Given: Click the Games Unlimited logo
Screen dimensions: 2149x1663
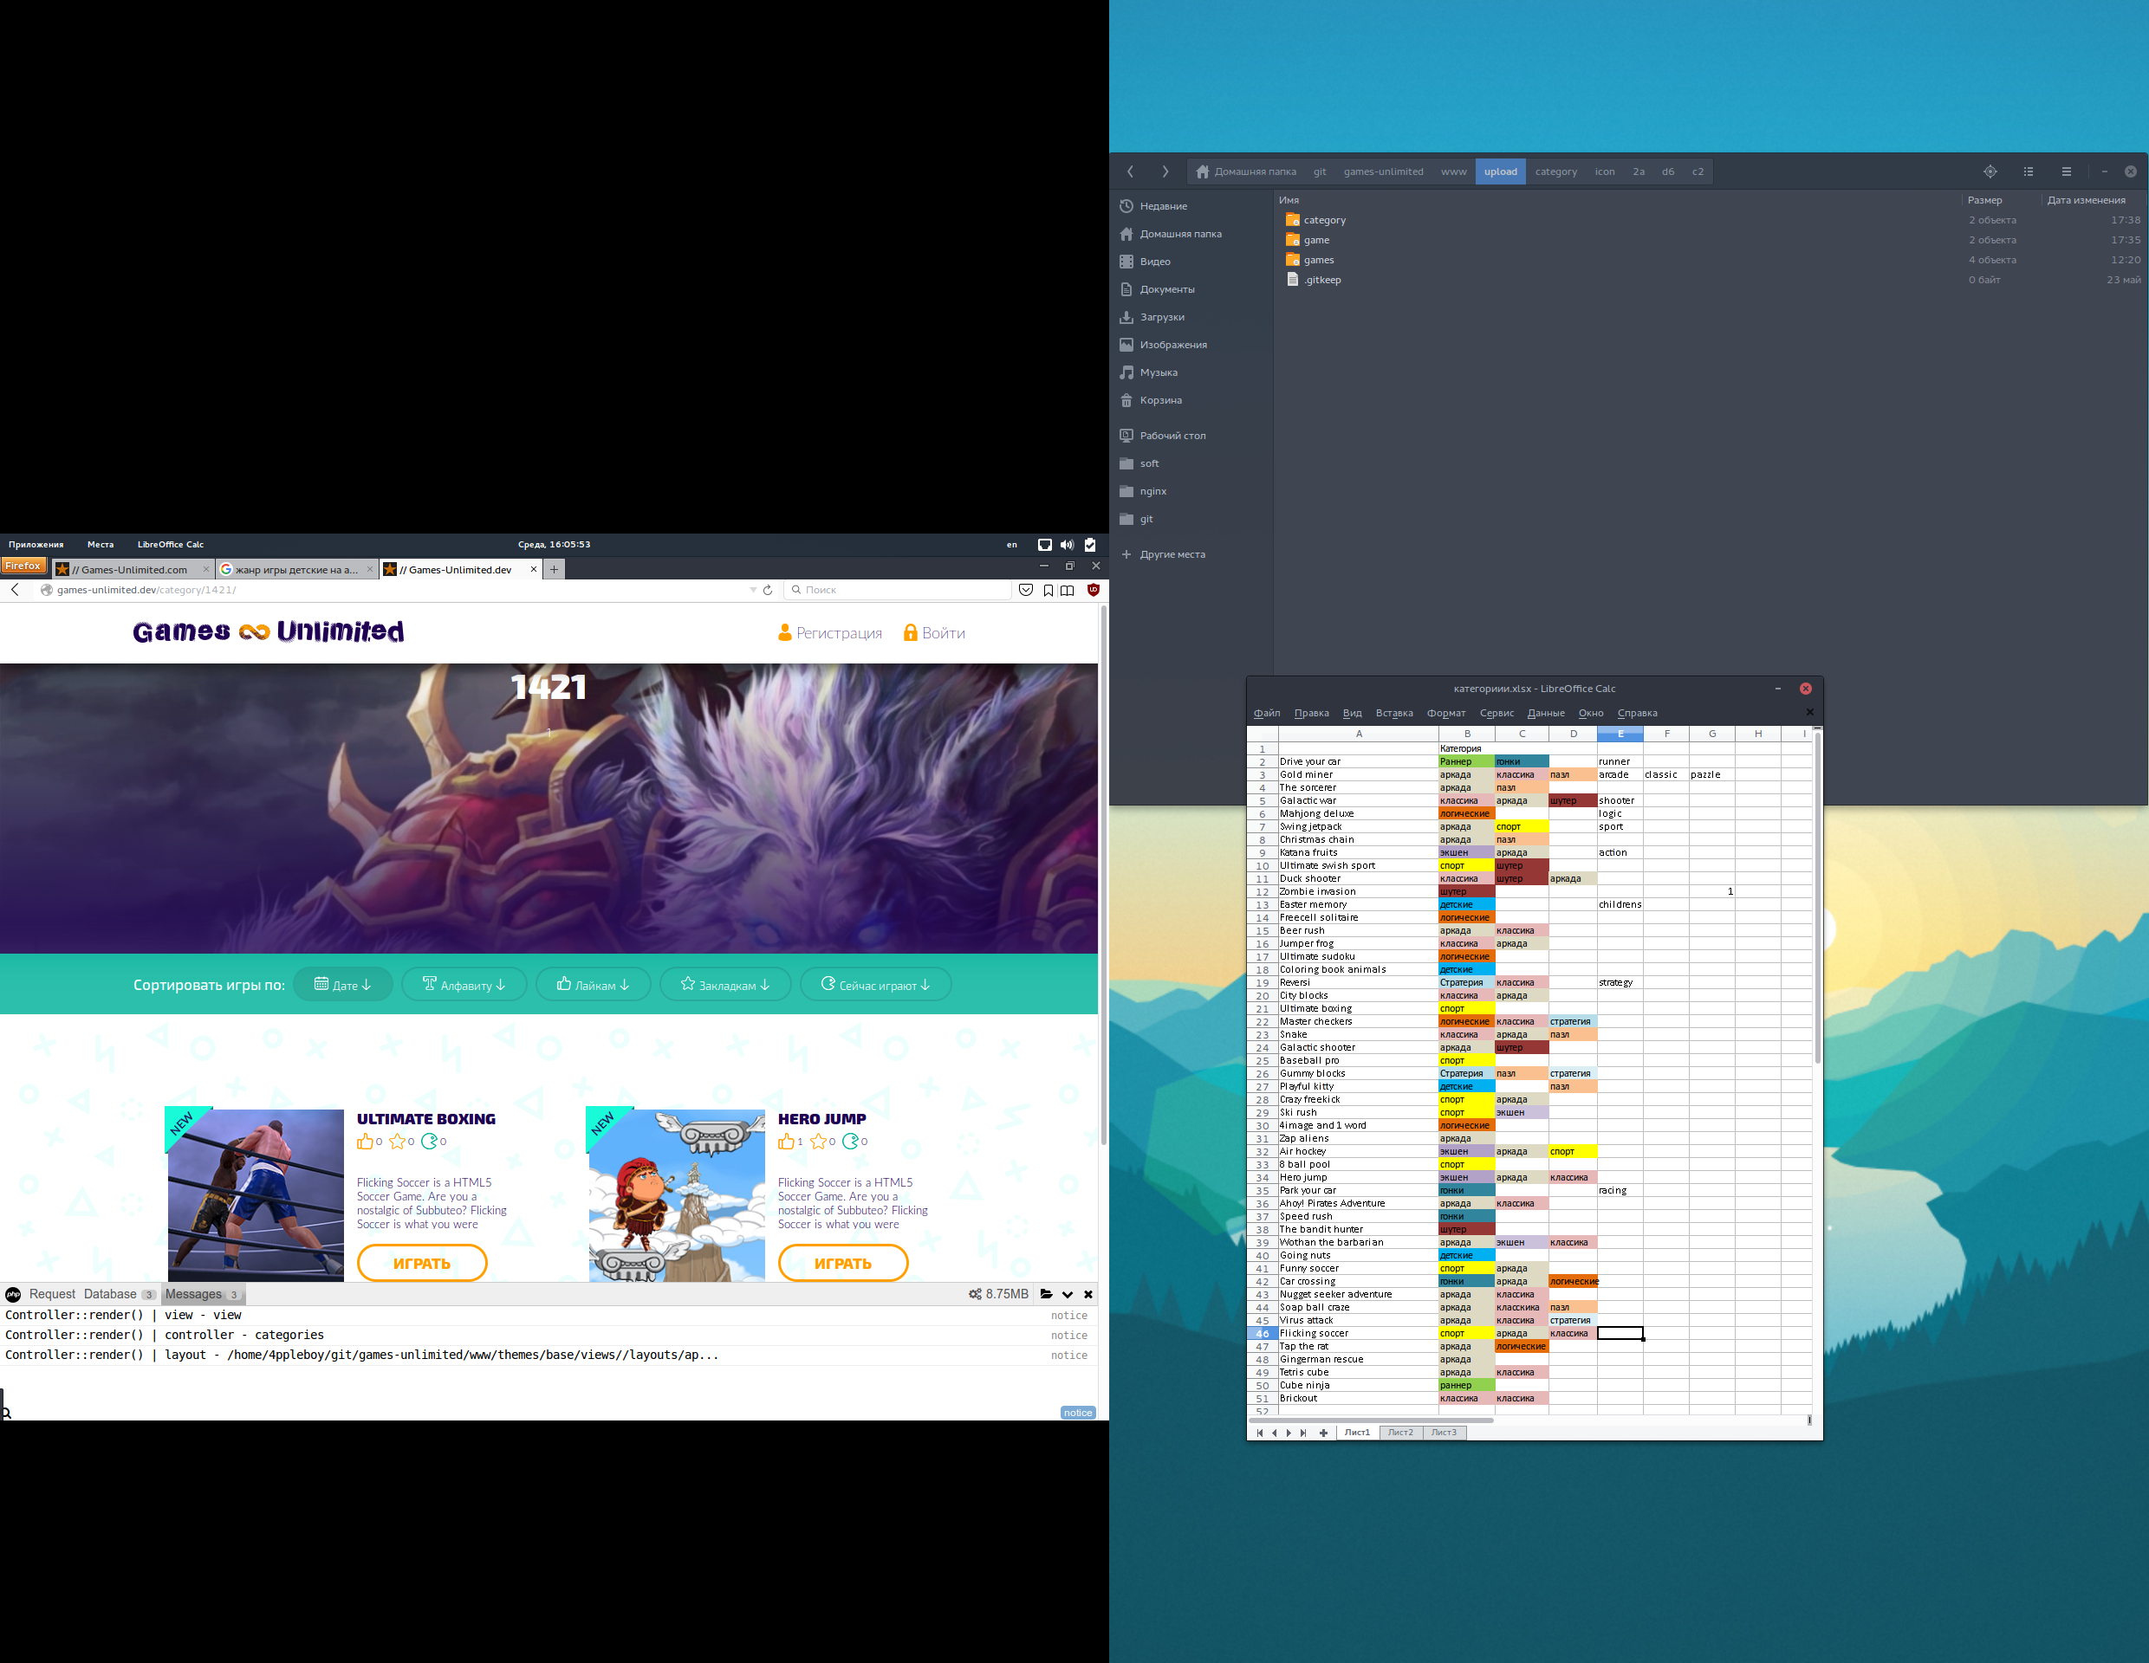Looking at the screenshot, I should coord(269,631).
